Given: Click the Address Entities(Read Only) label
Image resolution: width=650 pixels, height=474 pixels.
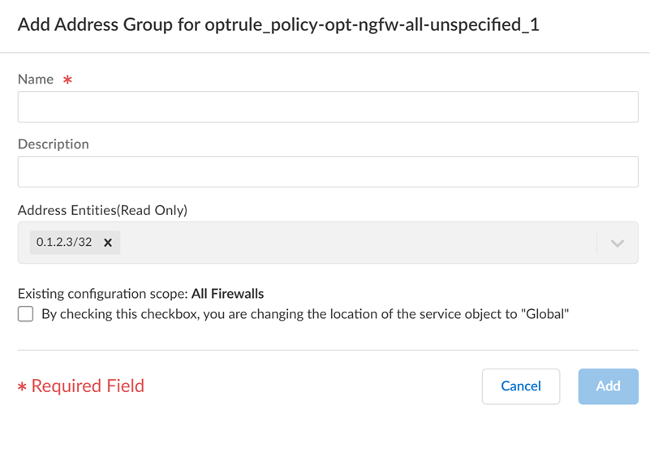Looking at the screenshot, I should (102, 210).
